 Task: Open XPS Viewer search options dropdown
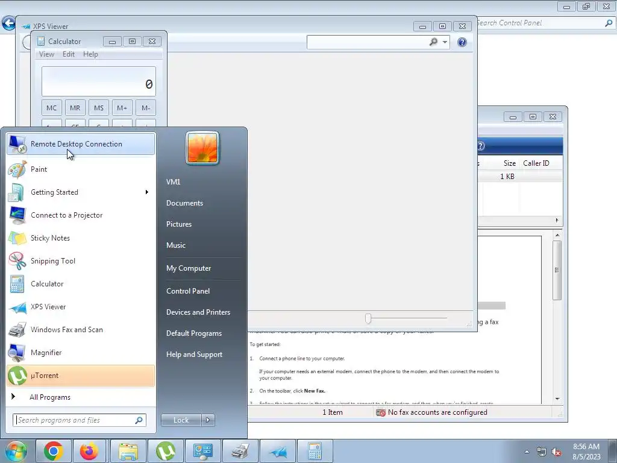pos(445,42)
